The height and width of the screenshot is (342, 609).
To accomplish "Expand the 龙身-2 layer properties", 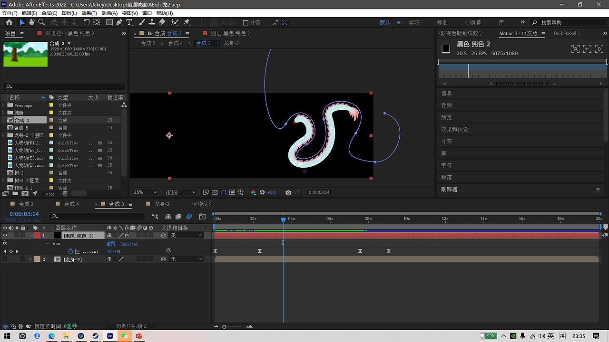I will [x=31, y=259].
